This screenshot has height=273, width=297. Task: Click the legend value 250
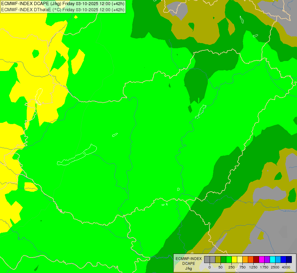pyautogui.click(x=231, y=267)
